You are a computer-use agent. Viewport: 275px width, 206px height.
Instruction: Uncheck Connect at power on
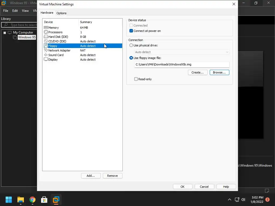131,31
